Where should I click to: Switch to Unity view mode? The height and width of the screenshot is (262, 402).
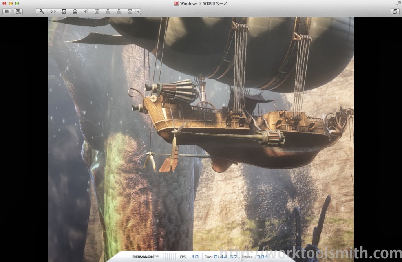pyautogui.click(x=395, y=11)
